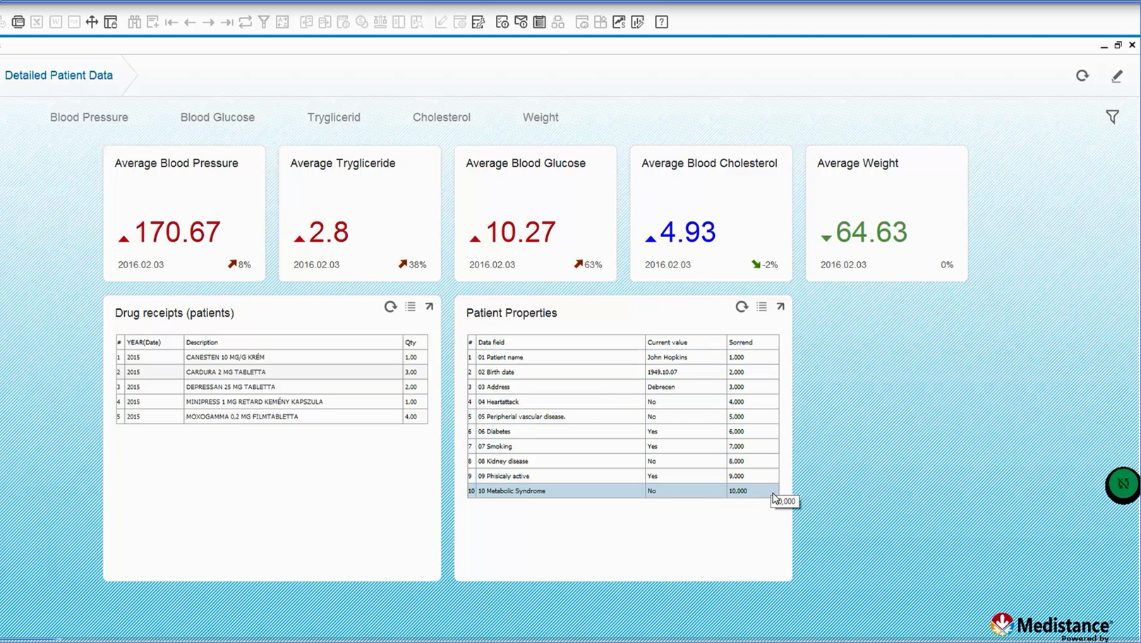Export to Word using the toolbar icon

56,22
